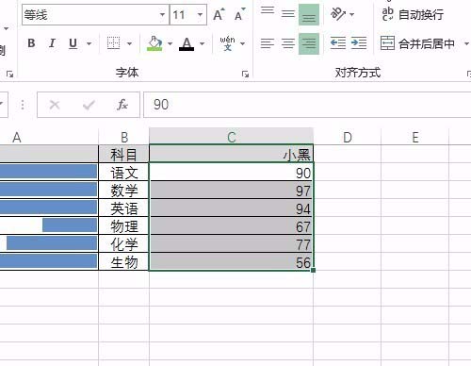Image resolution: width=471 pixels, height=366 pixels.
Task: Toggle Italic formatting
Action: pos(52,43)
